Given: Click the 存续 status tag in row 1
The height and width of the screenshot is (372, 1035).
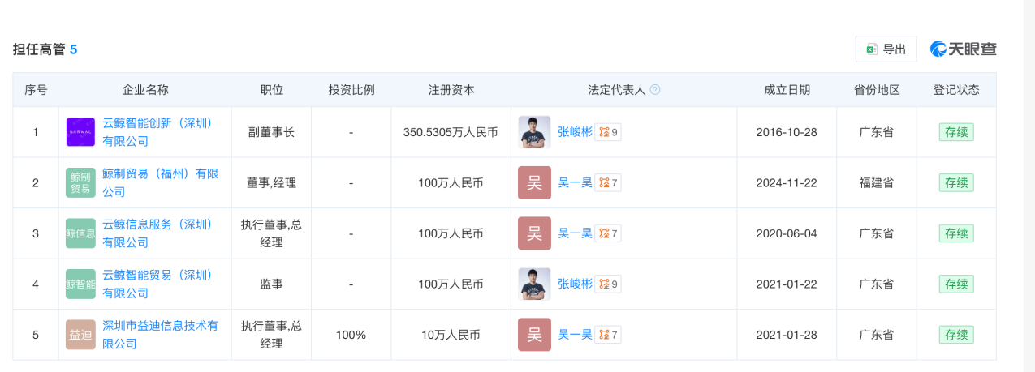Looking at the screenshot, I should coord(955,132).
